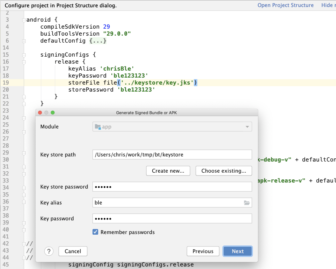336x269 pixels.
Task: Expand folded defaultConfig at line 6
Action: [24, 41]
